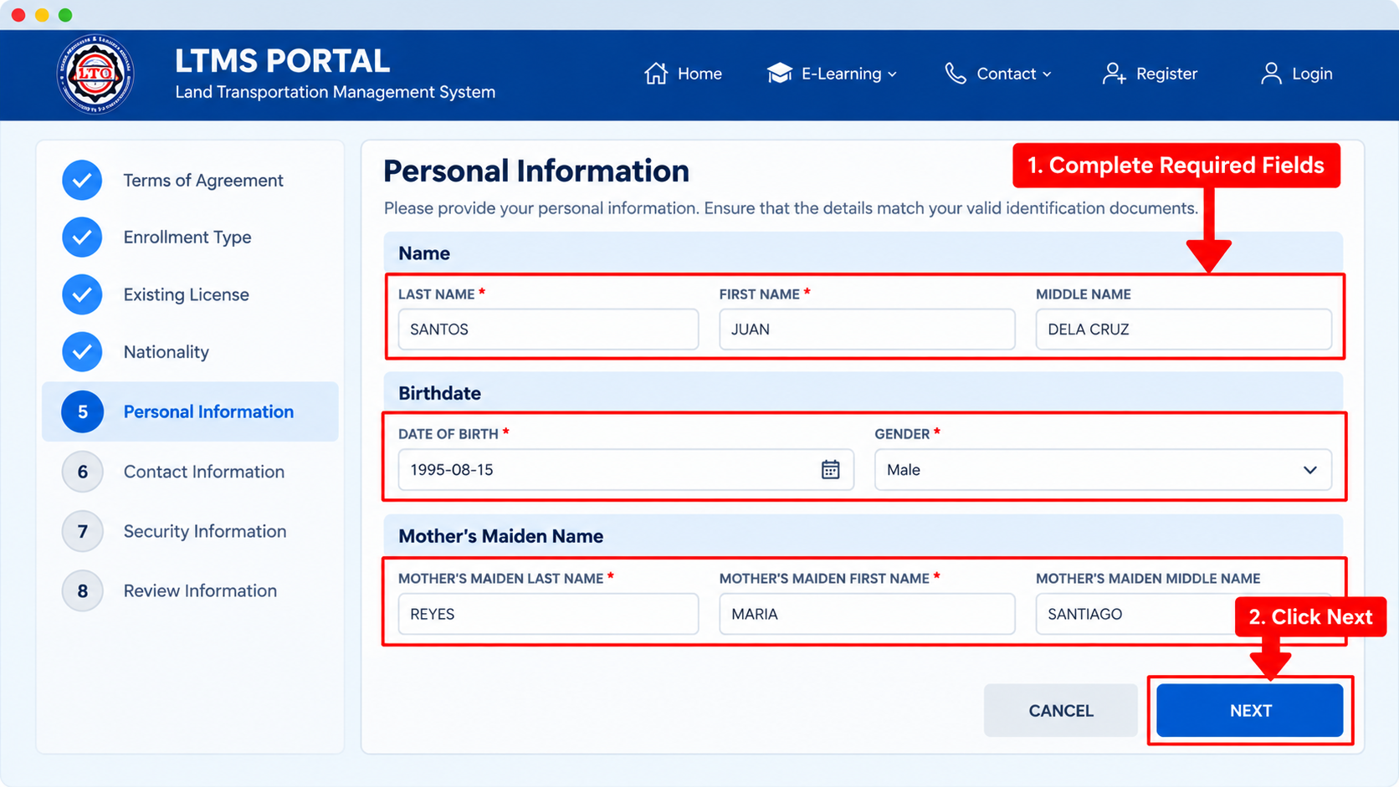This screenshot has height=787, width=1399.
Task: Click the Contact phone icon
Action: [x=956, y=74]
